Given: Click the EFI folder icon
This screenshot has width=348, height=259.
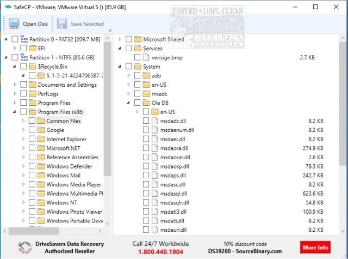Looking at the screenshot, I should click(33, 49).
